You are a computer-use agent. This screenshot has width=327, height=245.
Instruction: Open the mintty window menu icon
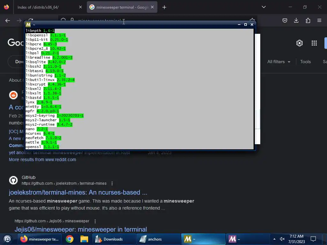pyautogui.click(x=28, y=25)
